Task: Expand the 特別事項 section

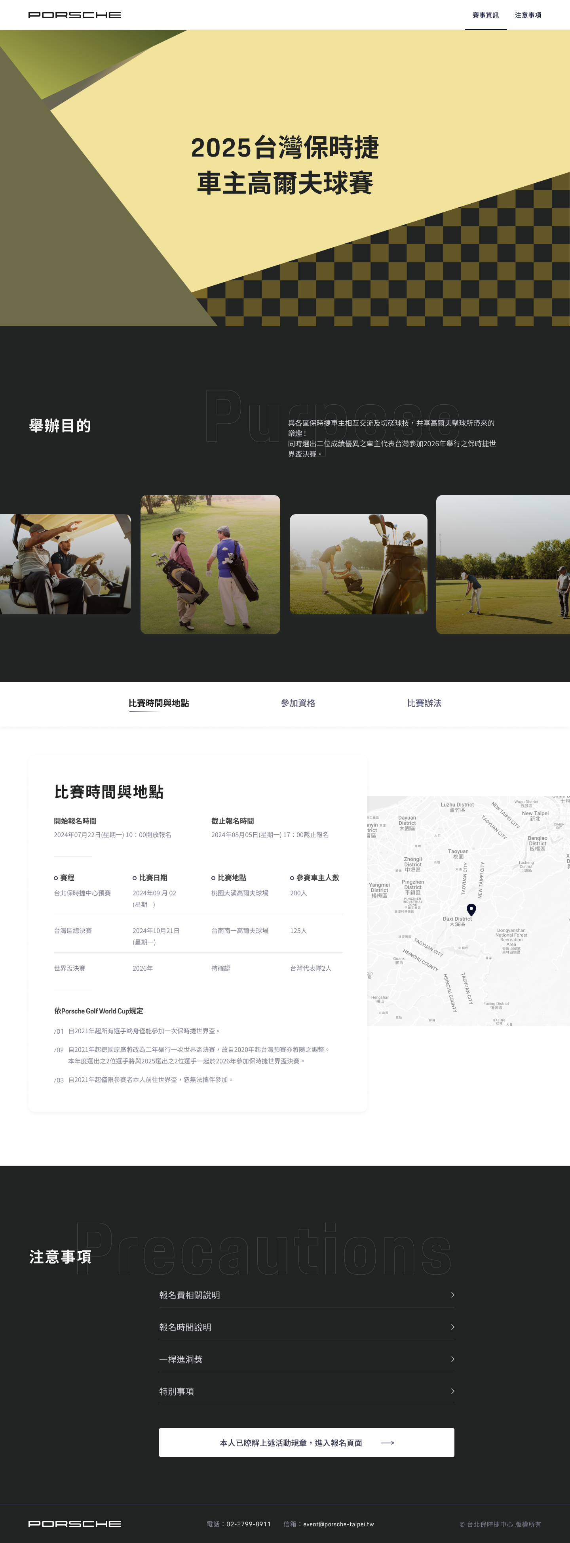Action: (x=307, y=1392)
